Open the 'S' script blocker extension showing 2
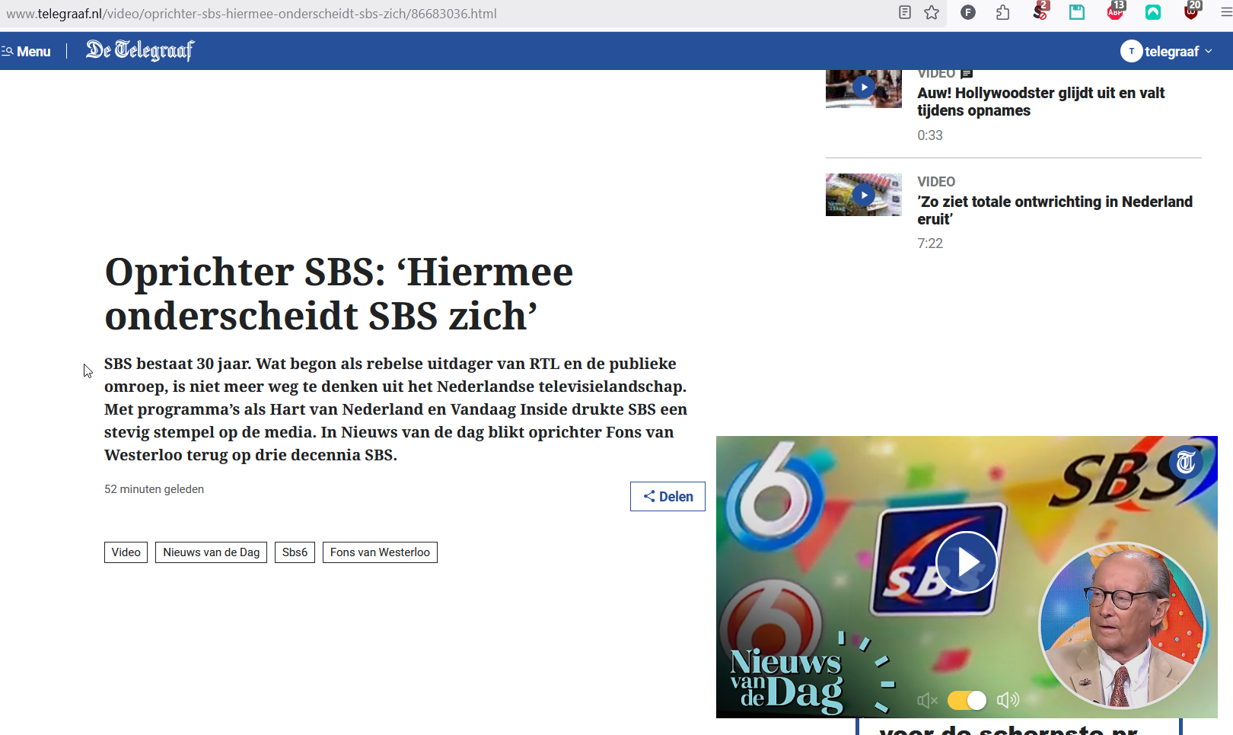 [1040, 11]
